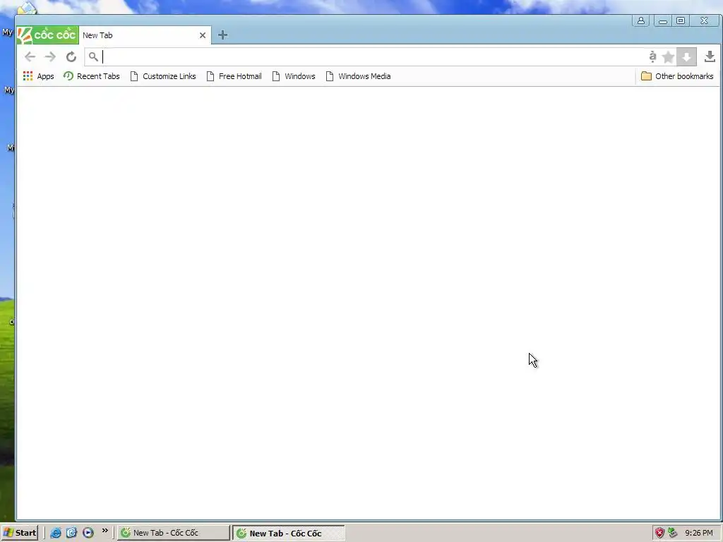Minimize the Cốc Cốc browser window
The width and height of the screenshot is (723, 542).
[662, 20]
